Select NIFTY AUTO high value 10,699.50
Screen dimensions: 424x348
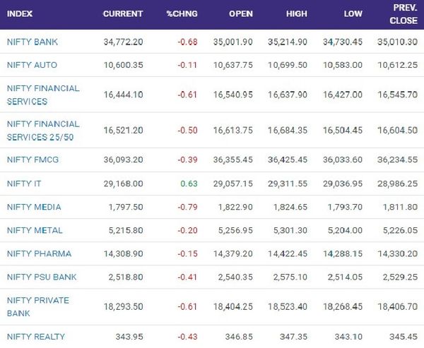(288, 65)
